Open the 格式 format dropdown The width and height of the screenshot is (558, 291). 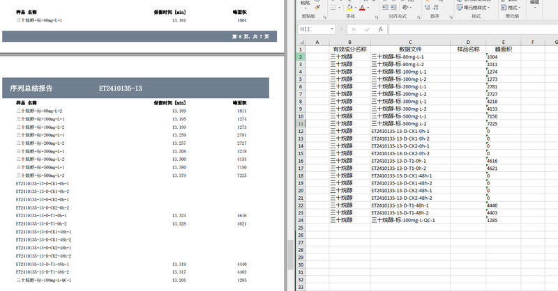coord(511,8)
